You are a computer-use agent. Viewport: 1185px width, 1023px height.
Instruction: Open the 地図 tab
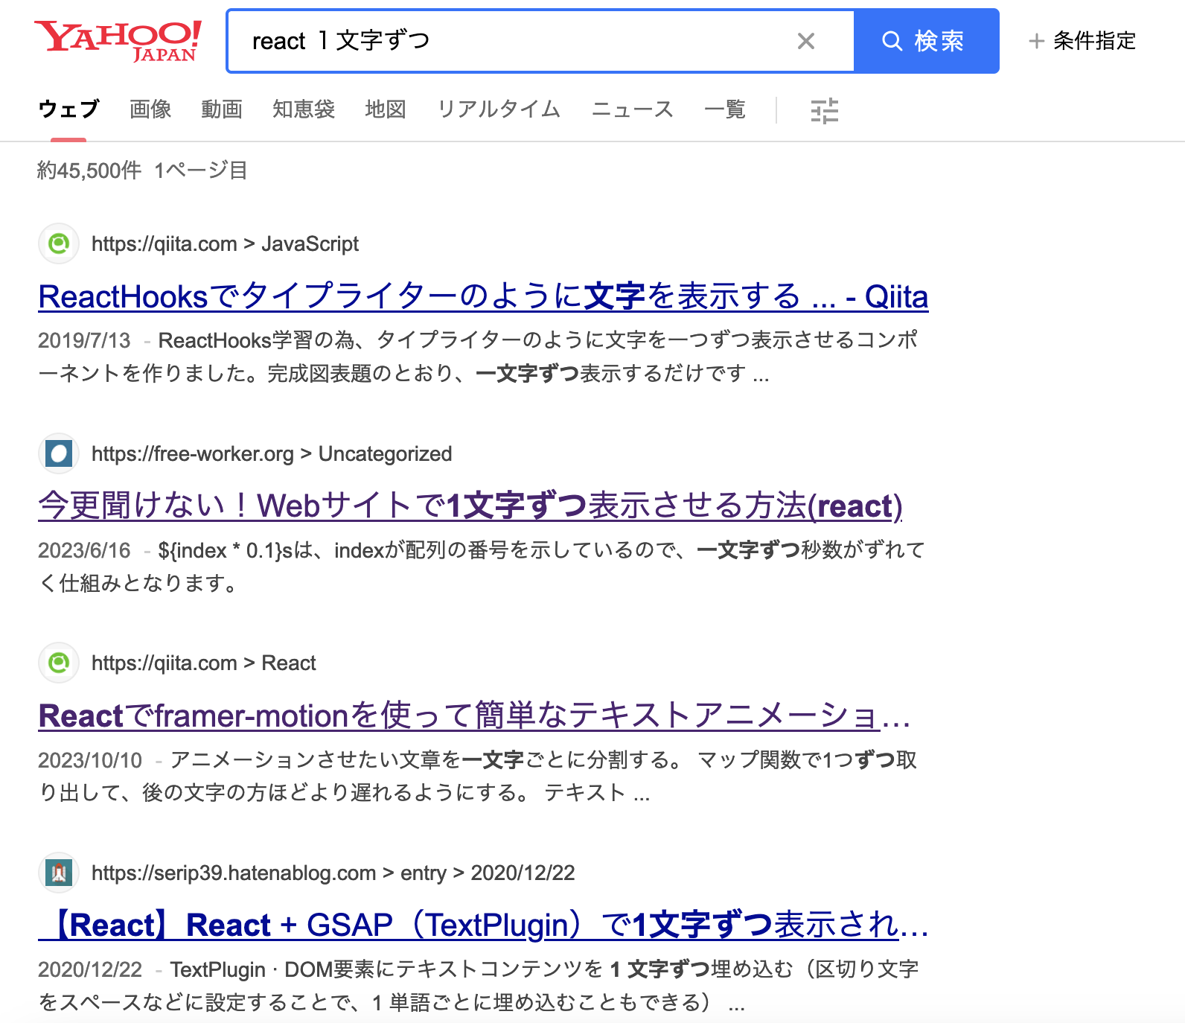click(x=386, y=109)
